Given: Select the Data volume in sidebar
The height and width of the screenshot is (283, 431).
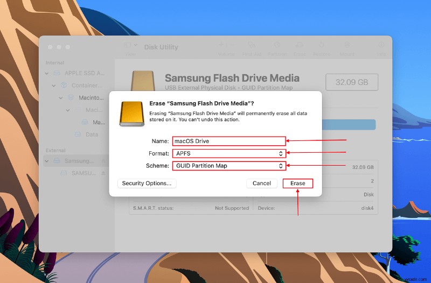Looking at the screenshot, I should tap(92, 135).
